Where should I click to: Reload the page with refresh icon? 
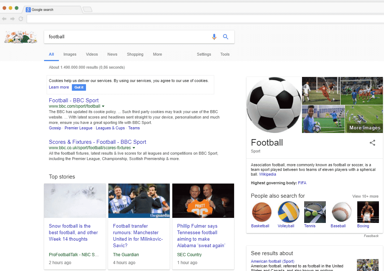(21, 19)
